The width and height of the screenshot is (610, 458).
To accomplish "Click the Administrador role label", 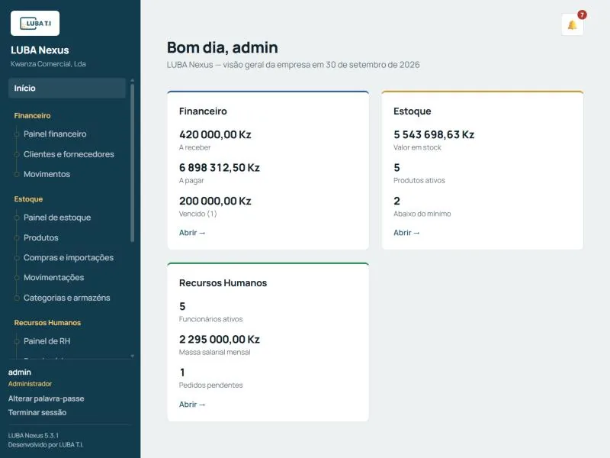I will [x=30, y=384].
